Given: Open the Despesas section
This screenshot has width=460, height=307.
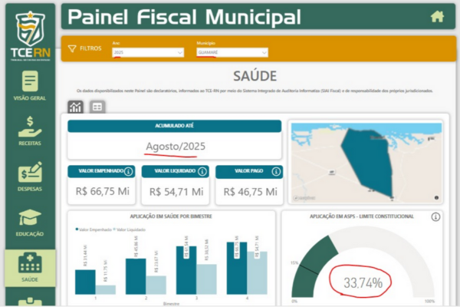Looking at the screenshot, I should click(30, 178).
